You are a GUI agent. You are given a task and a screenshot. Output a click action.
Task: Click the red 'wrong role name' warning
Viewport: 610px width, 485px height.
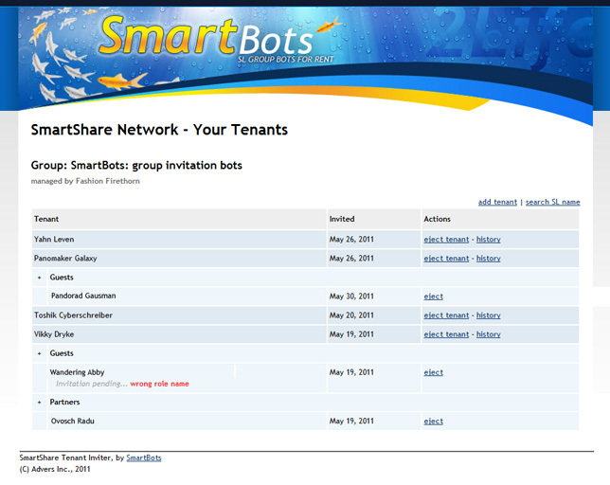click(x=159, y=384)
